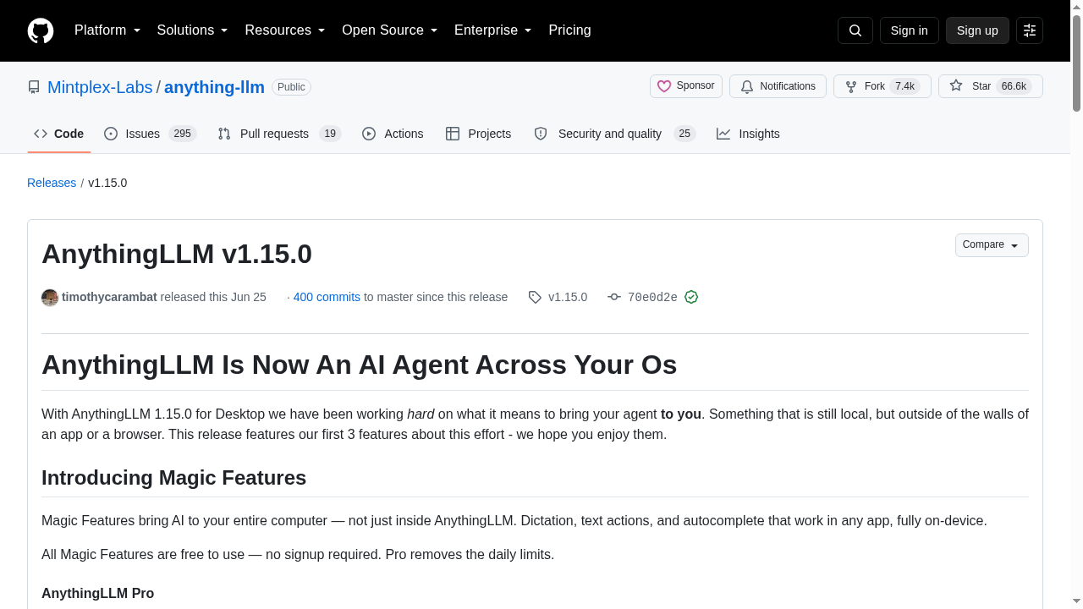The height and width of the screenshot is (609, 1083).
Task: Open commit 70e0d2e
Action: click(652, 297)
